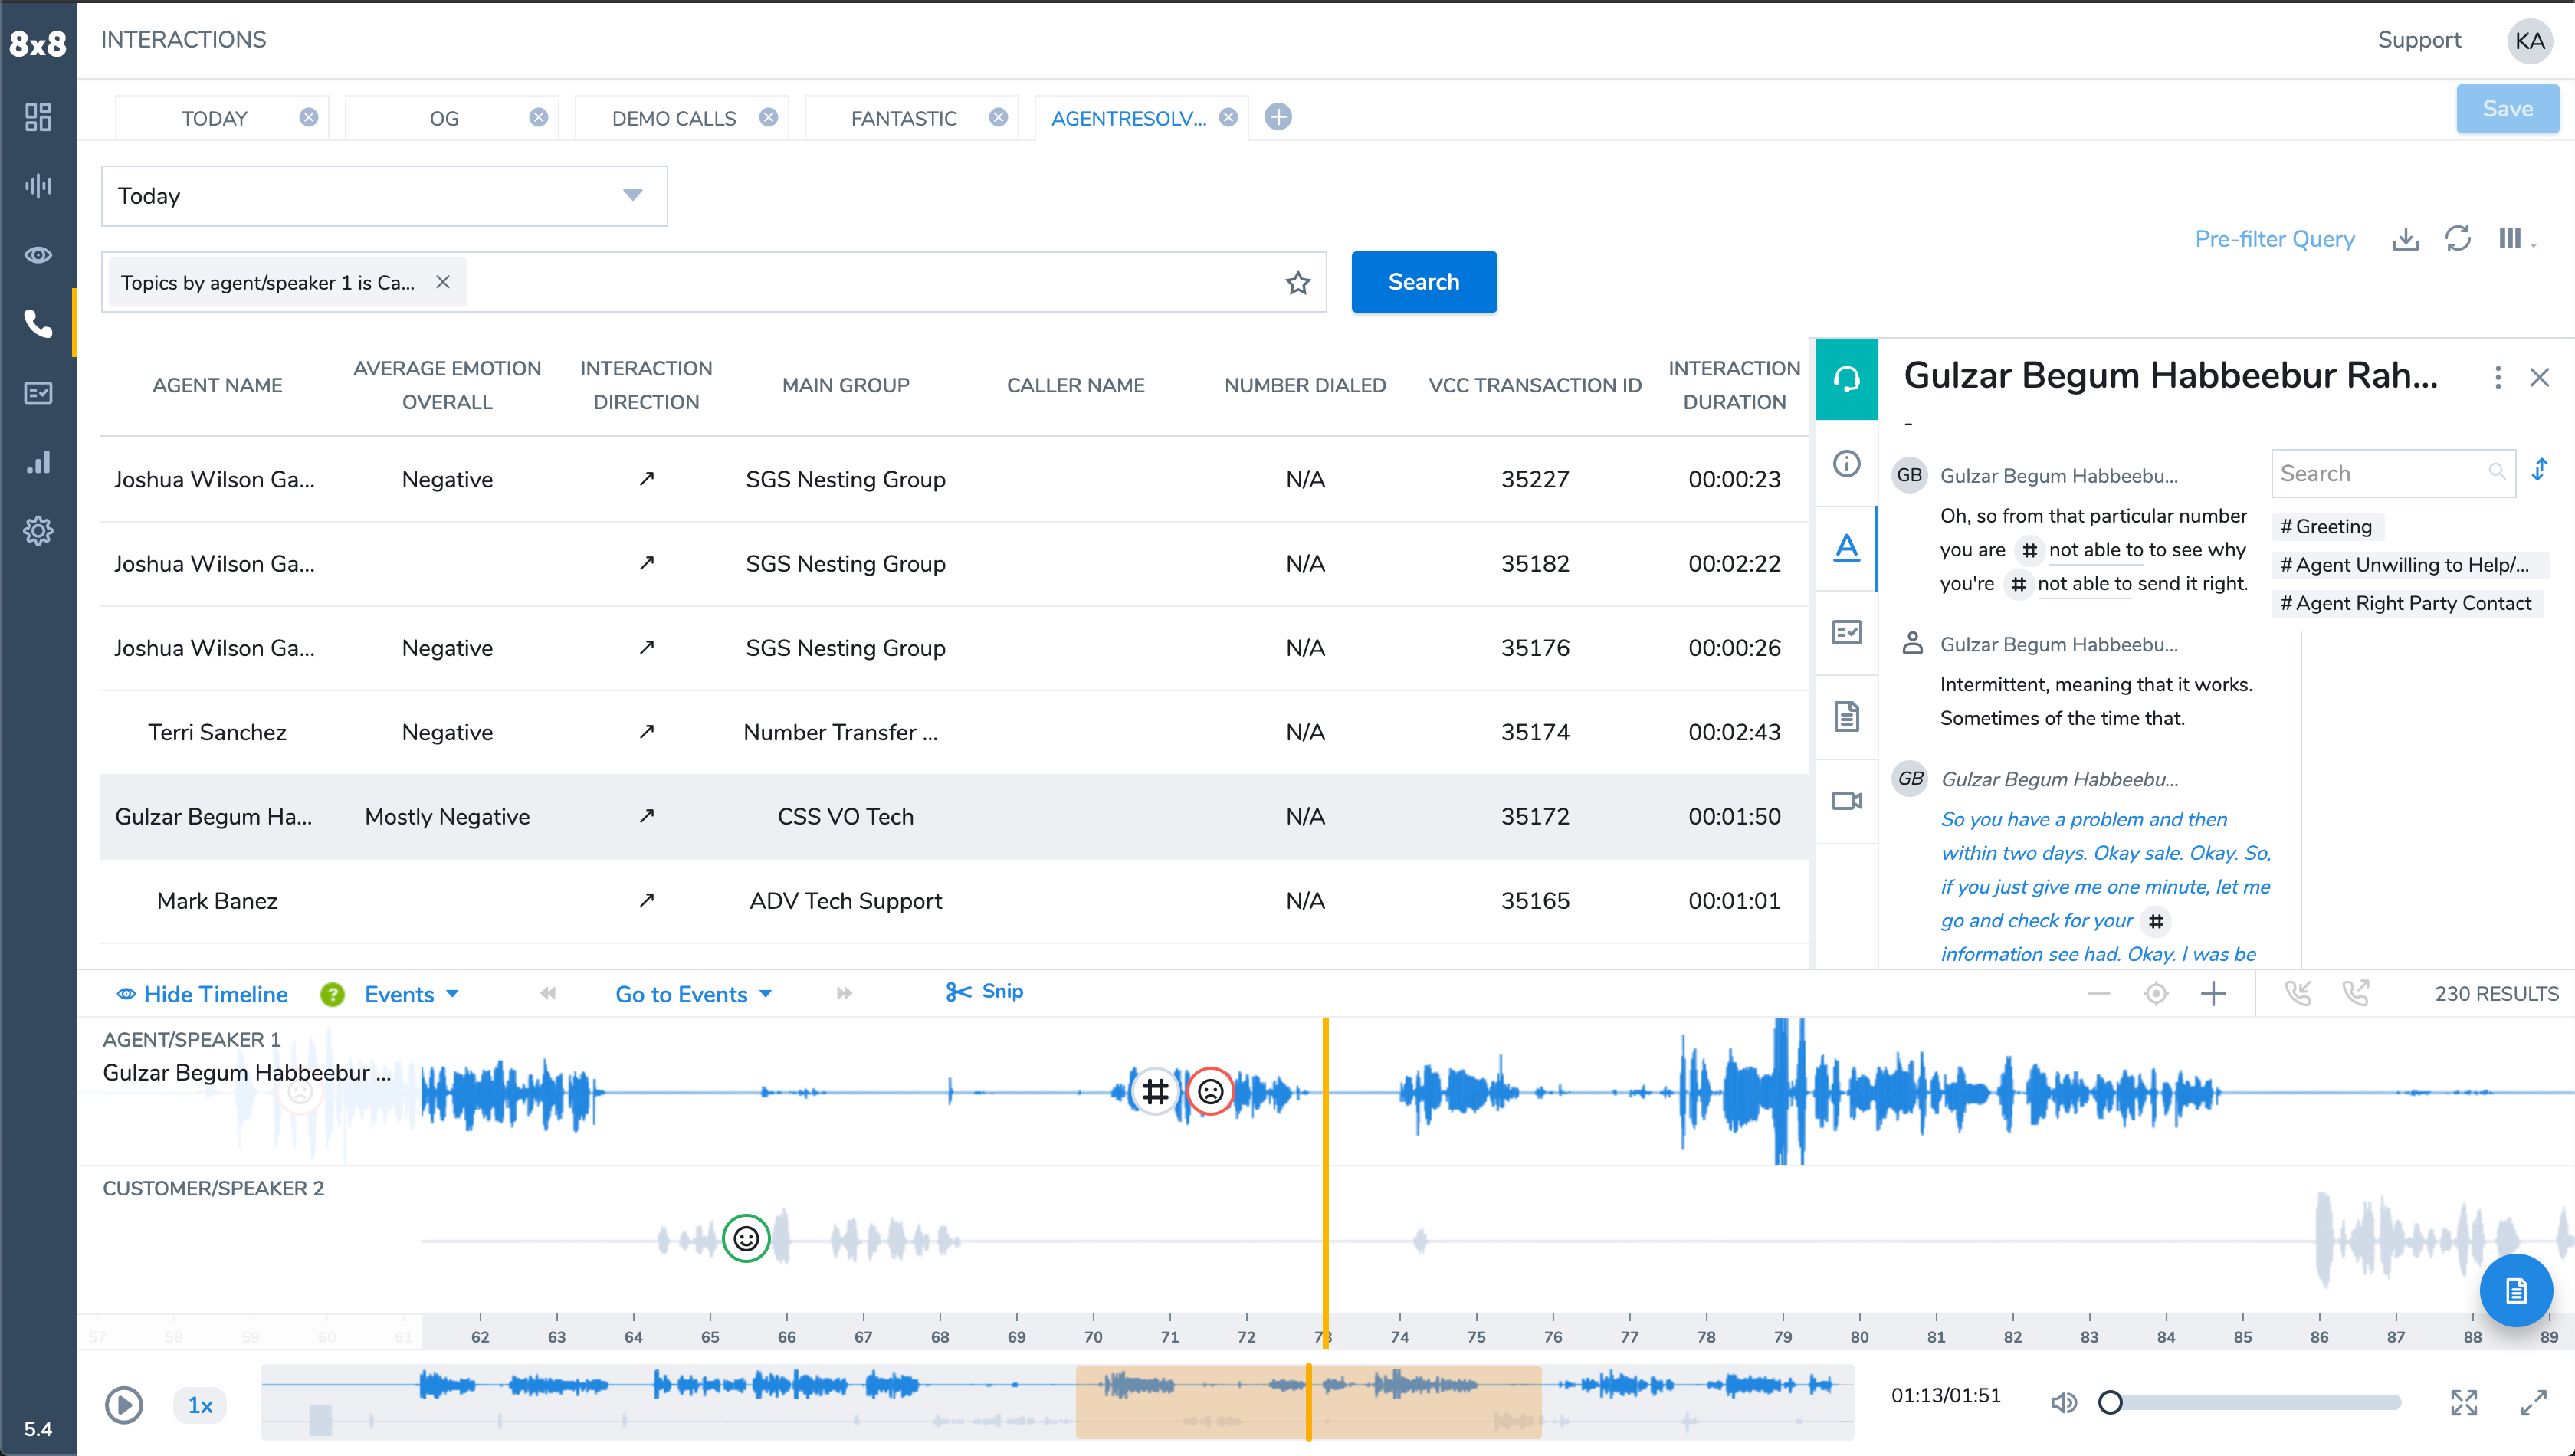2575x1456 pixels.
Task: Toggle fullscreen corners icon in player
Action: click(x=2464, y=1403)
